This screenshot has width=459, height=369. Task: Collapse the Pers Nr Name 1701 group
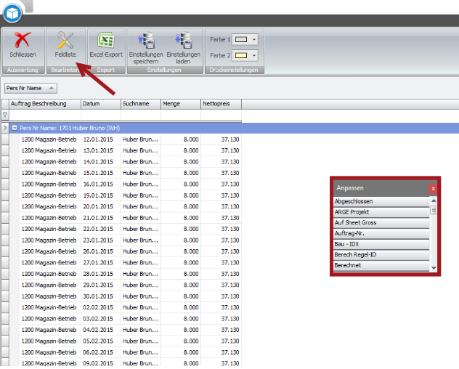pyautogui.click(x=15, y=128)
